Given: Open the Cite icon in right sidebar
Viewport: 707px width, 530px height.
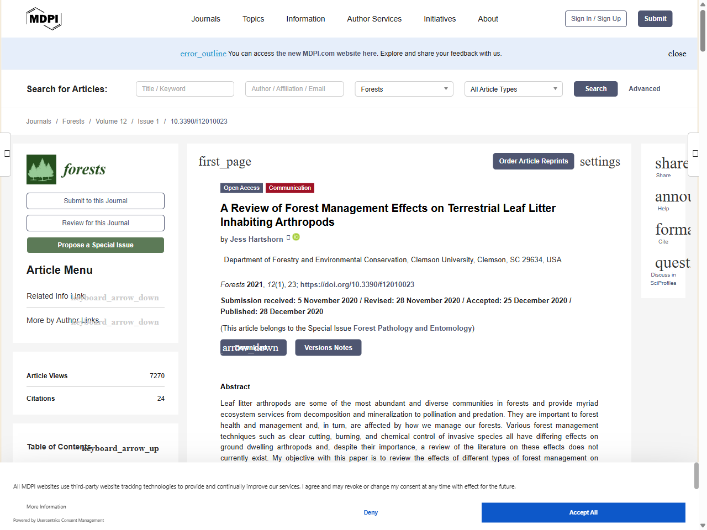Looking at the screenshot, I should [x=671, y=229].
